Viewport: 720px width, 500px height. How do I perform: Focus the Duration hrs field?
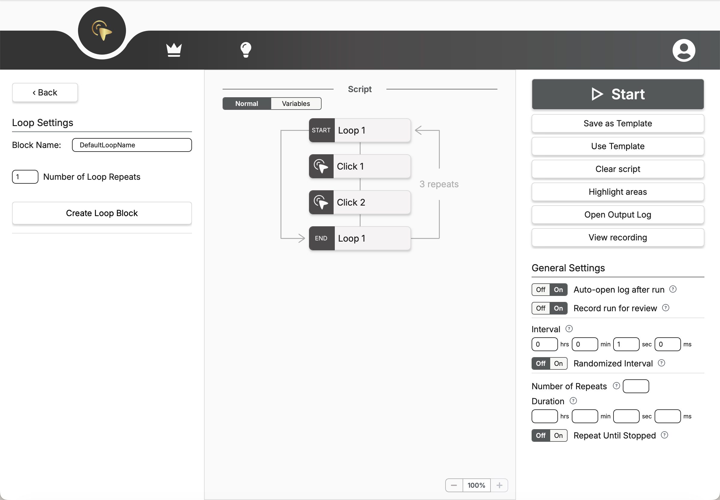pos(544,416)
